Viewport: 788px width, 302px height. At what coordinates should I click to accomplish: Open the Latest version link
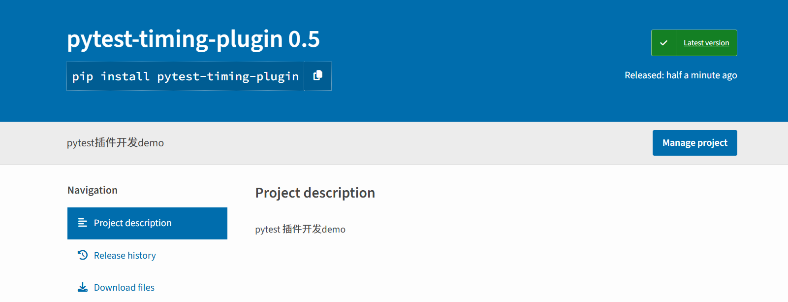706,43
